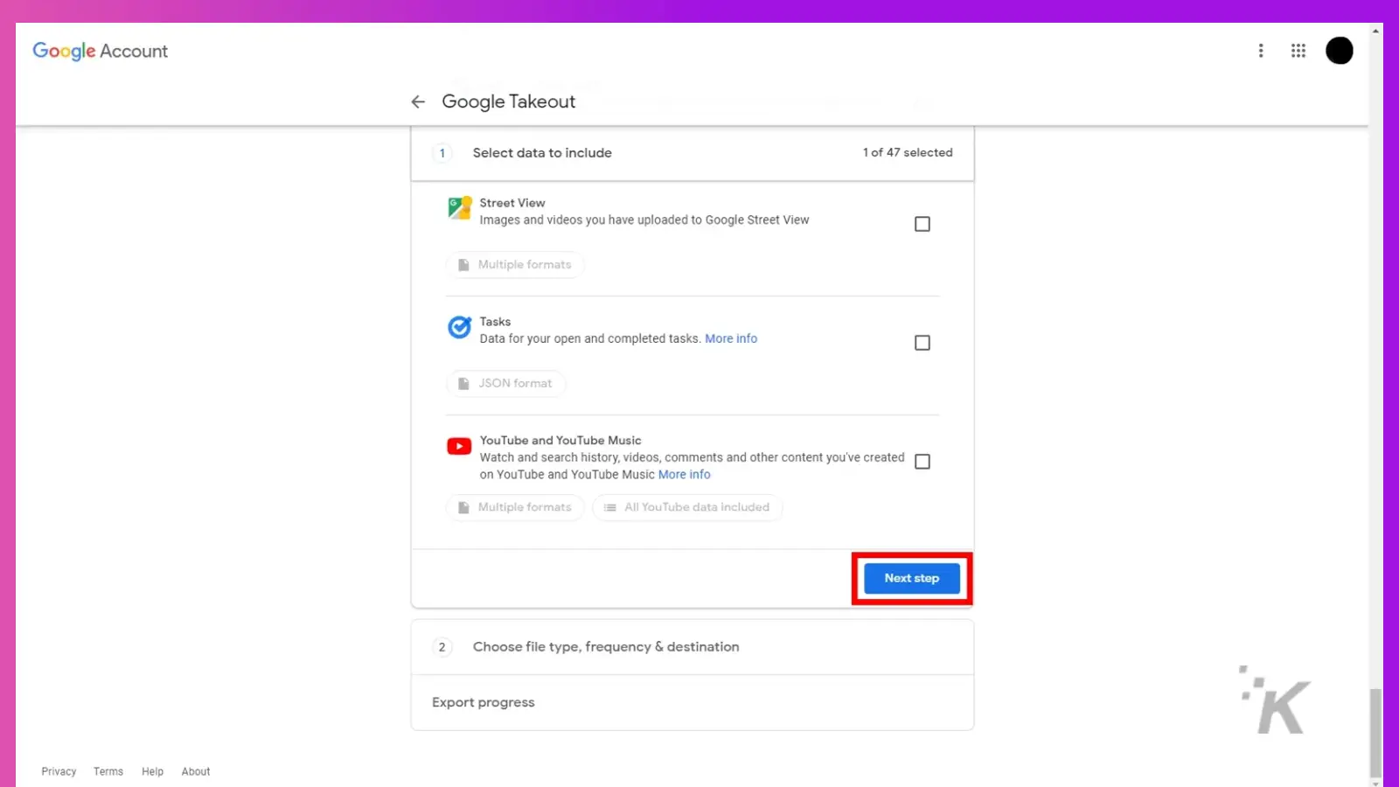The width and height of the screenshot is (1399, 787).
Task: Click the scrollbar up arrow
Action: point(1375,31)
